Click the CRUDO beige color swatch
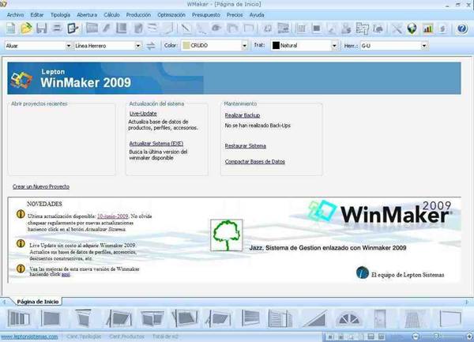 [186, 46]
